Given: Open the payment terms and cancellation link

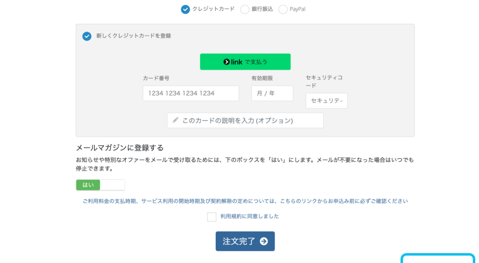Looking at the screenshot, I should tap(245, 201).
